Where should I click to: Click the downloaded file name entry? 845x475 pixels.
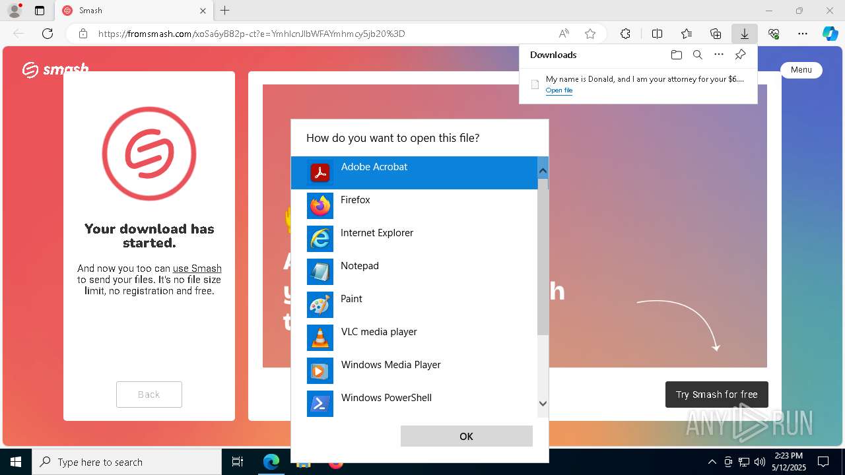(644, 79)
